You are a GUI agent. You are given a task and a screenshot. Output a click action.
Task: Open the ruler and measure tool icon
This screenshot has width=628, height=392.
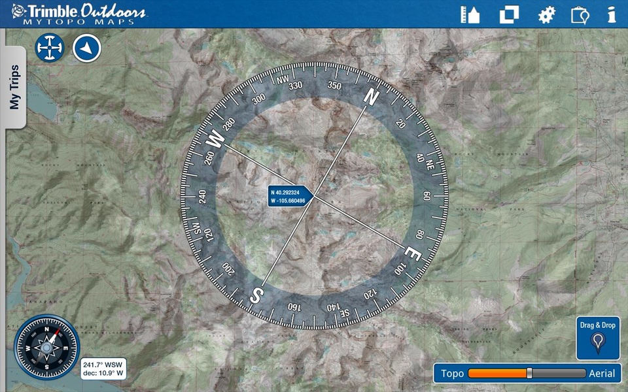(x=470, y=15)
